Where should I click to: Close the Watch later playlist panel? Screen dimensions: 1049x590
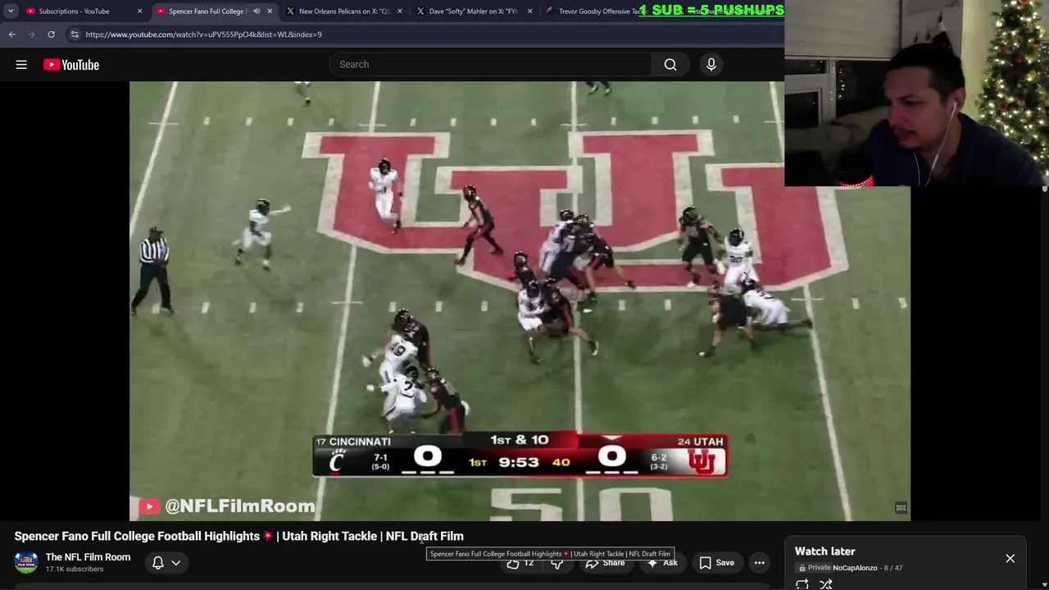(1010, 559)
